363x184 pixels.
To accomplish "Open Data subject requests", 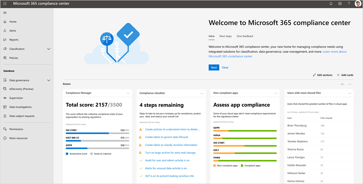I will (x=22, y=116).
